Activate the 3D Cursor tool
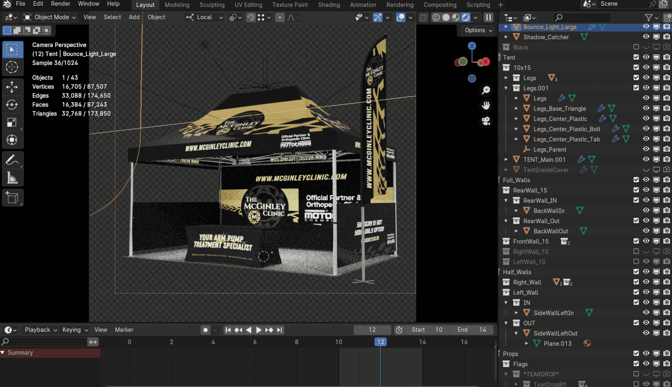Screen dimensions: 672x387 12,67
